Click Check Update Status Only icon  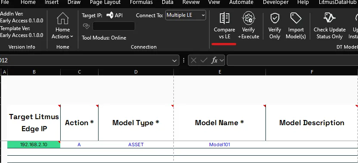329,18
